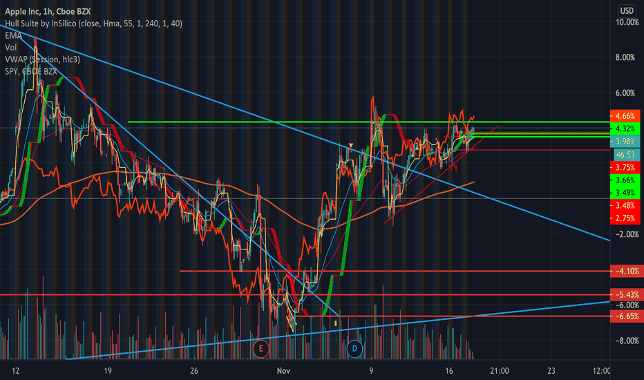644x380 pixels.
Task: Select the EMA indicator legend
Action: pyautogui.click(x=13, y=35)
